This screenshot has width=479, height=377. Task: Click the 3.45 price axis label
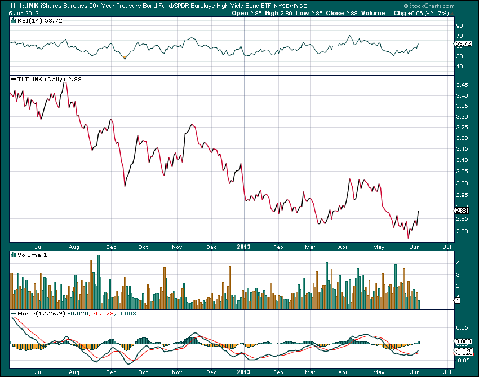462,85
